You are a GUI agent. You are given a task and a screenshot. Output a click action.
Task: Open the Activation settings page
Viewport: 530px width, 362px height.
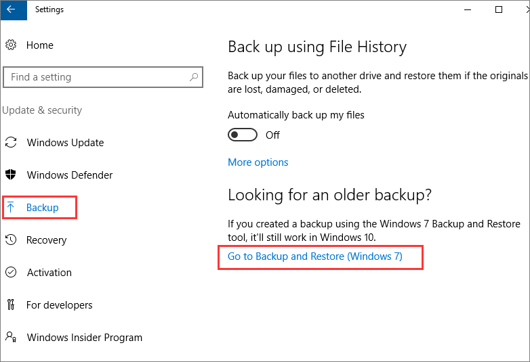click(49, 273)
